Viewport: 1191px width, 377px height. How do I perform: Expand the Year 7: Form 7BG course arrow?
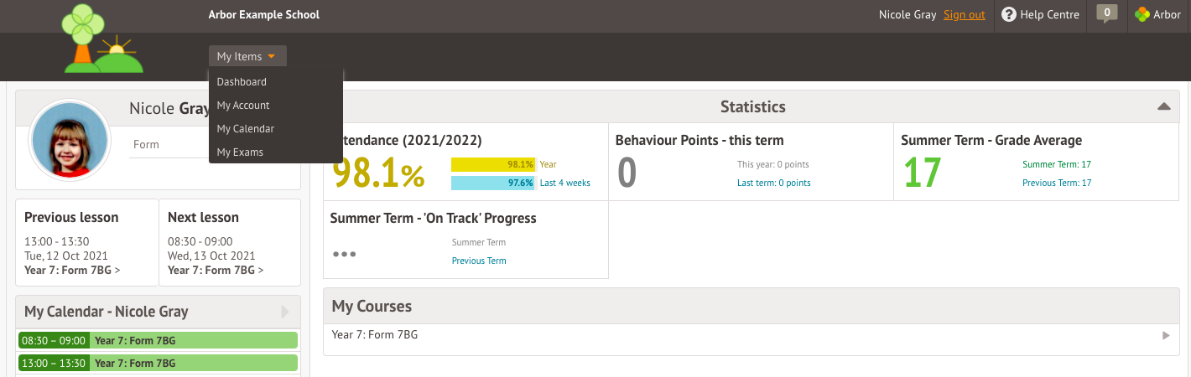click(x=1166, y=335)
